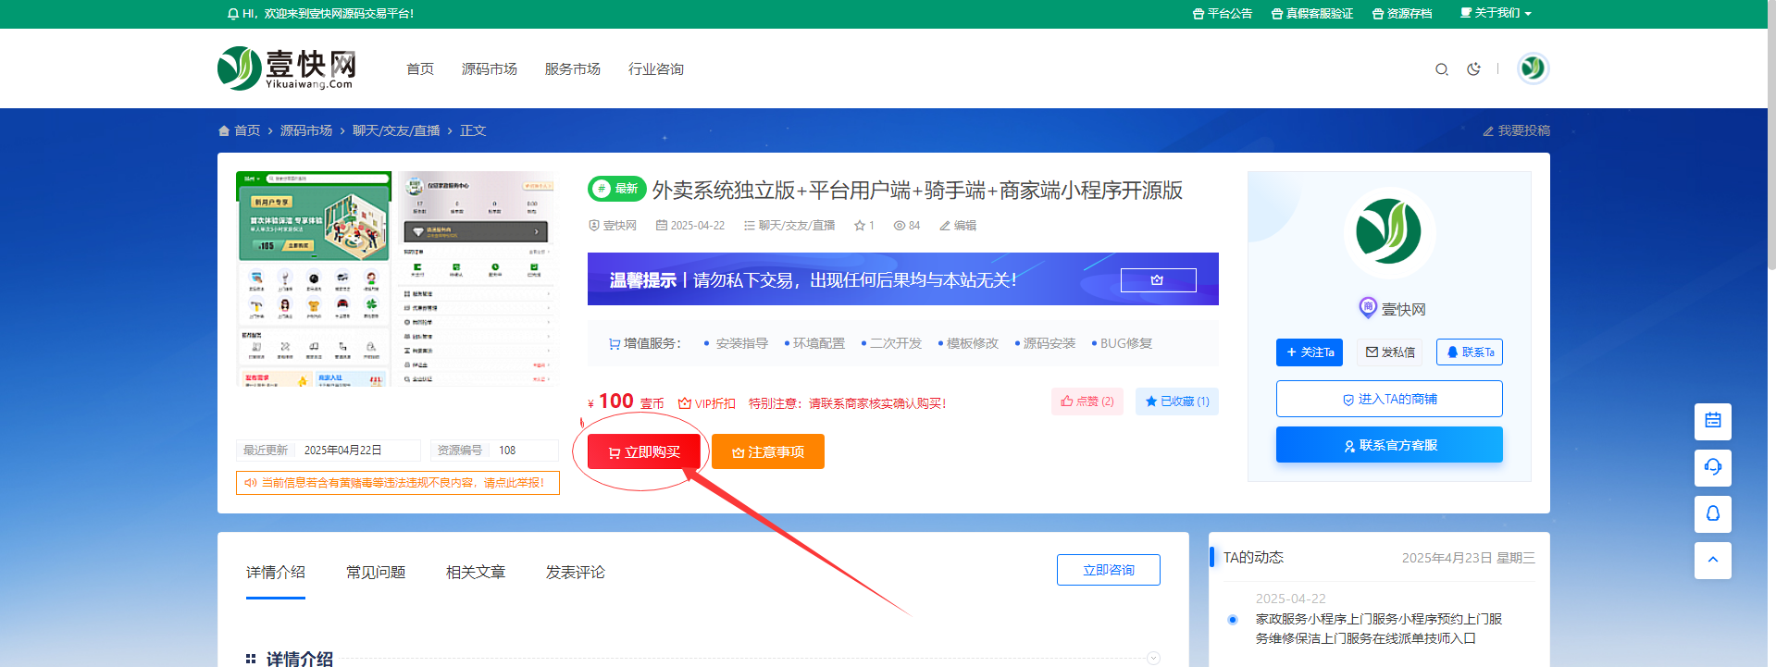Image resolution: width=1776 pixels, height=667 pixels.
Task: Click the VIP折扣 crown link
Action: 707,403
